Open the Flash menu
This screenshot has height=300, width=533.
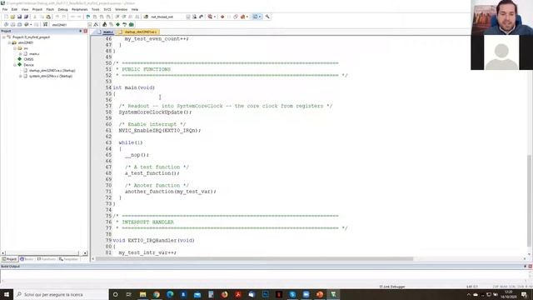(x=50, y=9)
